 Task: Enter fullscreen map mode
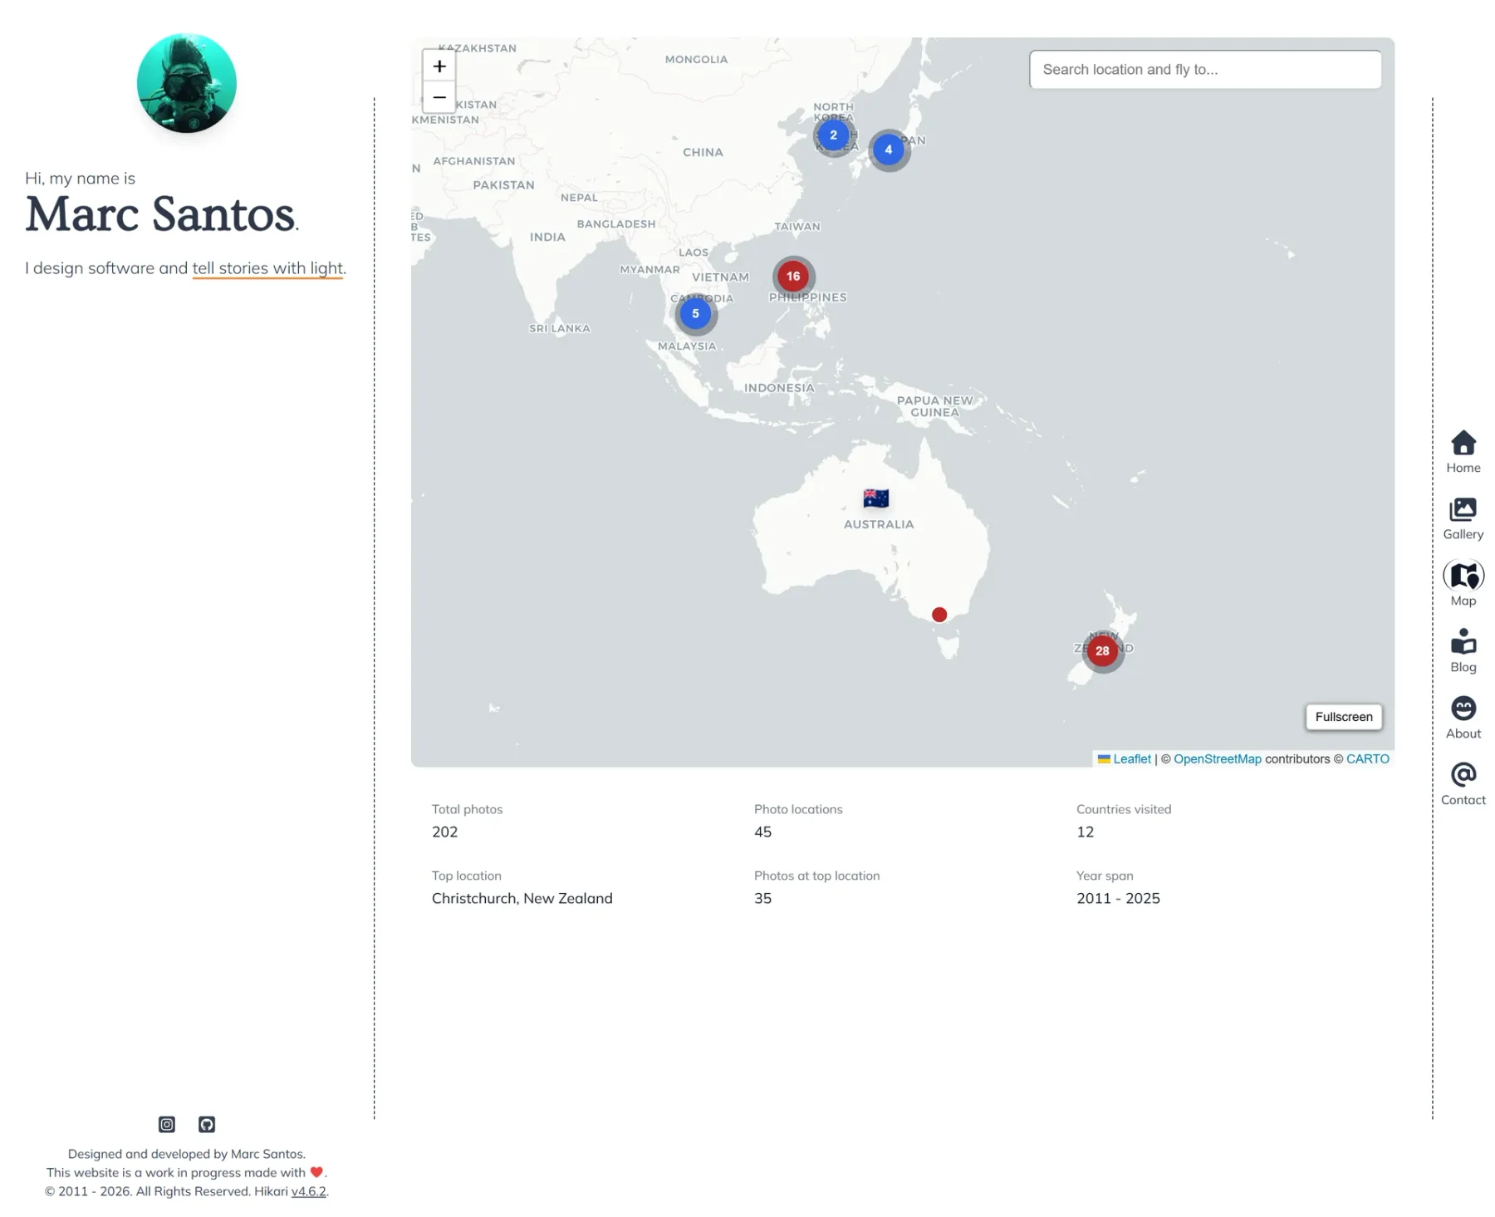pos(1343,716)
